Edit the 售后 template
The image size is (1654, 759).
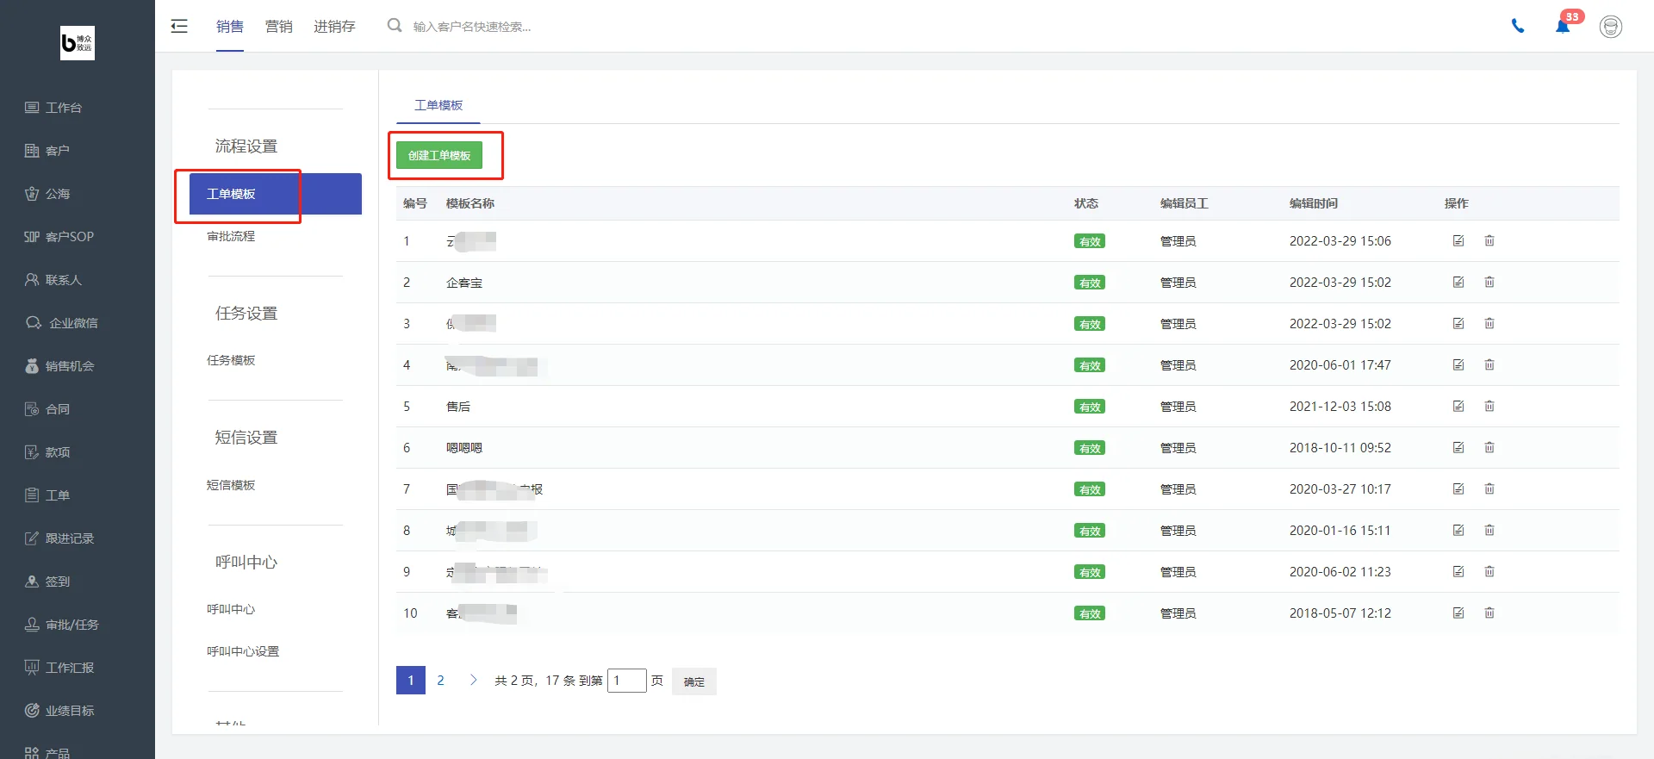pos(1458,407)
